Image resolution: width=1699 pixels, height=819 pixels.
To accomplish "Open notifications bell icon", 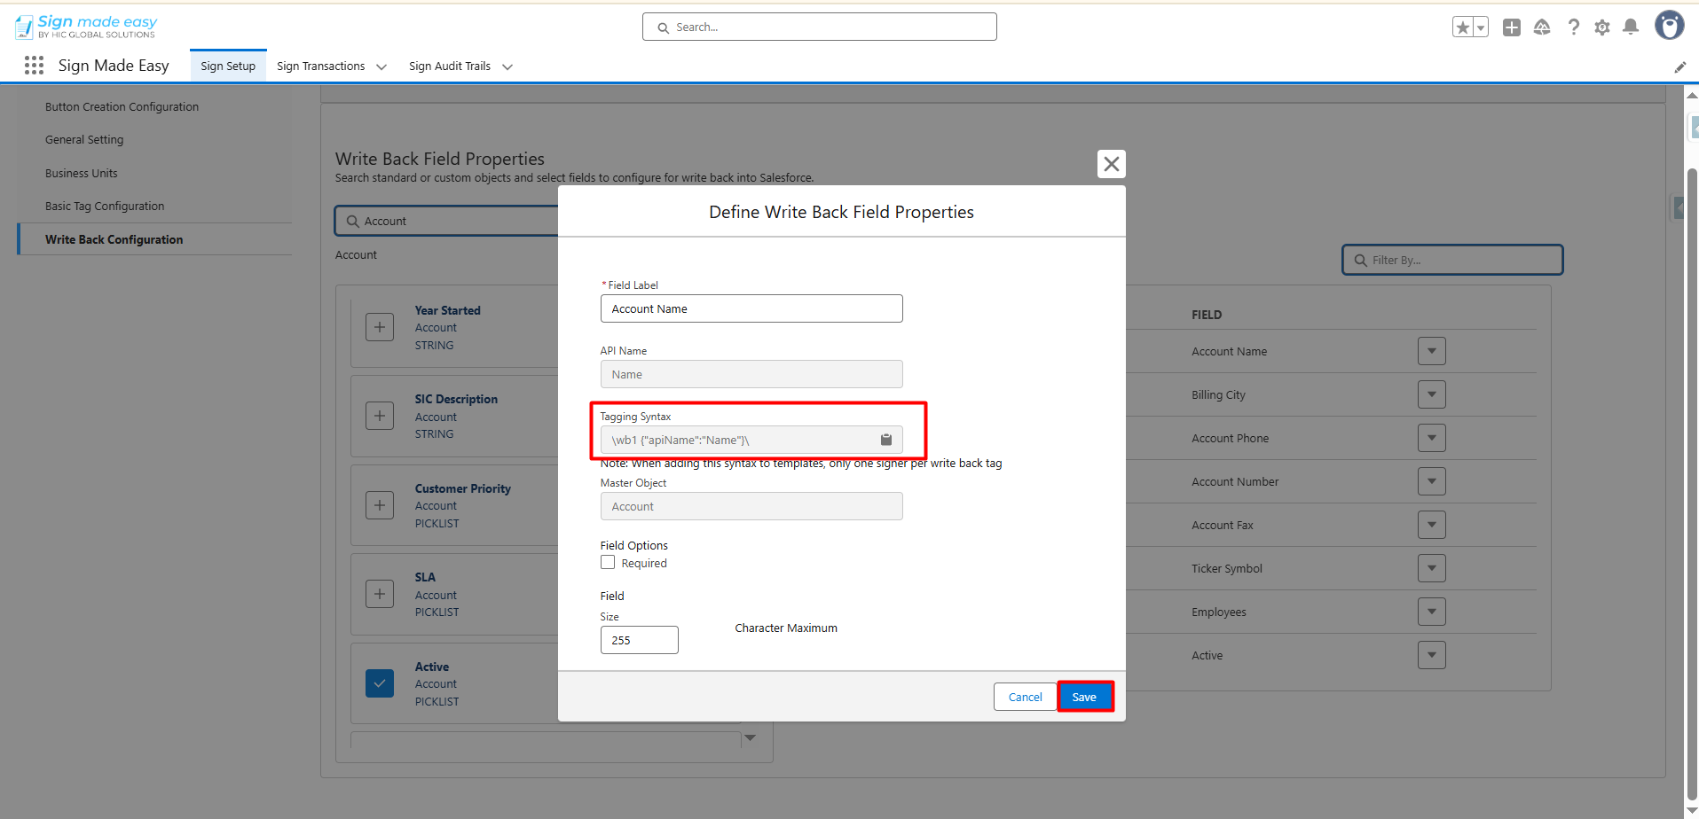I will (x=1630, y=27).
